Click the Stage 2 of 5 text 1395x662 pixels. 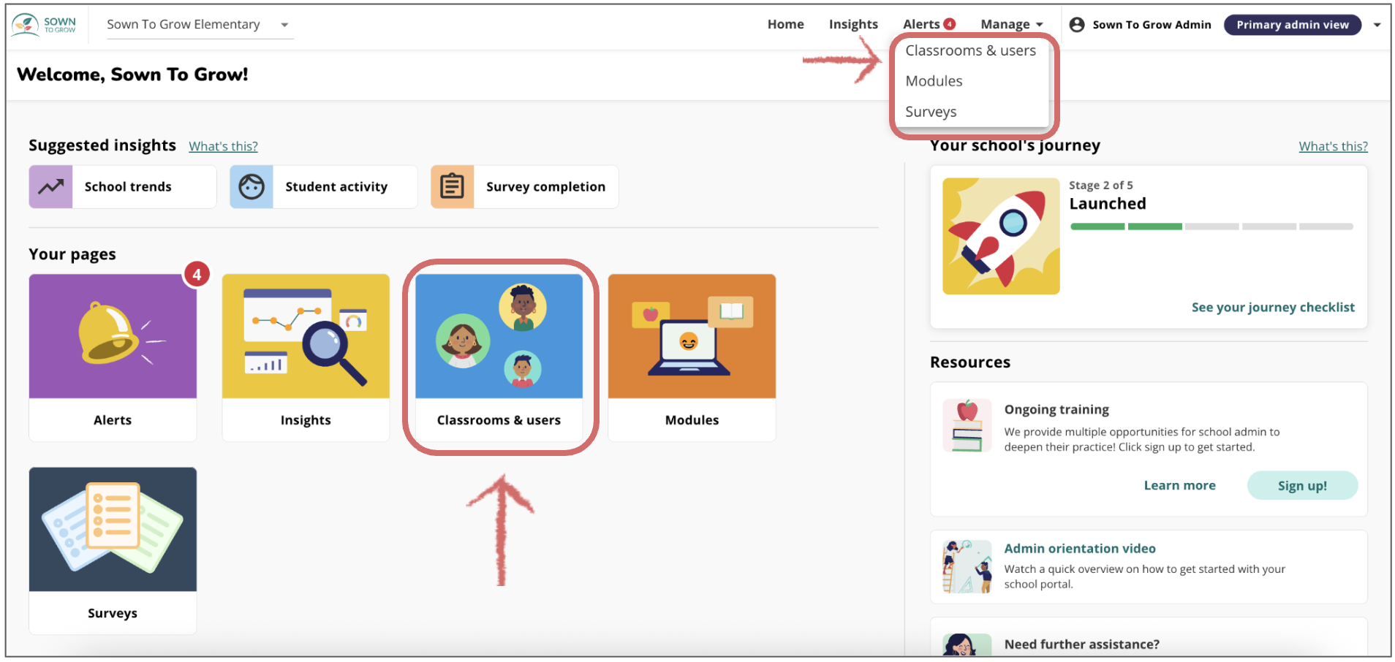point(1100,186)
